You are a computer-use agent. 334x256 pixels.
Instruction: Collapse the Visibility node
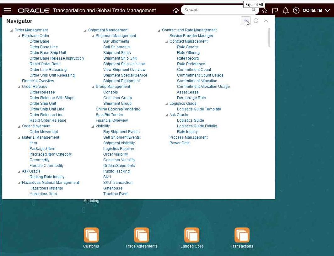(x=93, y=126)
